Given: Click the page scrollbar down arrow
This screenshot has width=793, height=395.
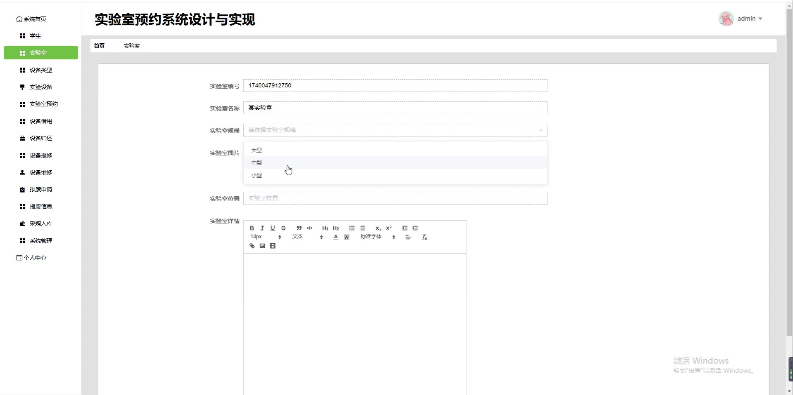Looking at the screenshot, I should pyautogui.click(x=789, y=391).
